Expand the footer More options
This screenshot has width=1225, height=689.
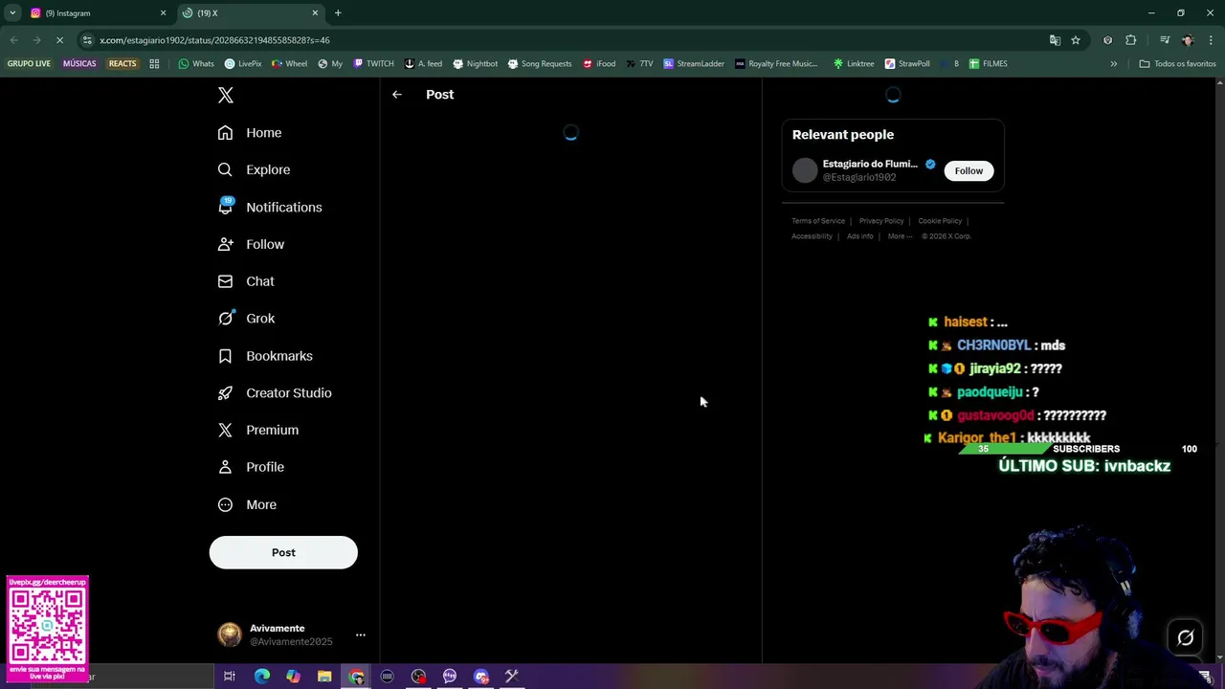point(900,236)
